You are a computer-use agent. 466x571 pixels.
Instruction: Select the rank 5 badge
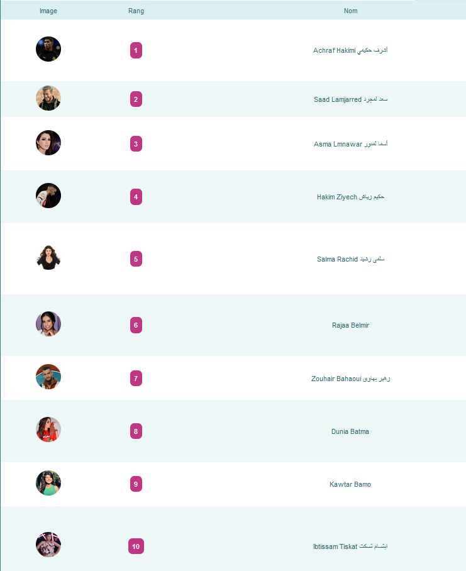click(136, 259)
